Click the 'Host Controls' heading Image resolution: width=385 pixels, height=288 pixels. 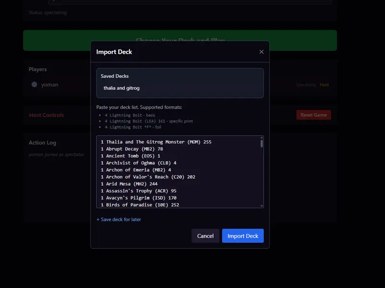[x=46, y=115]
